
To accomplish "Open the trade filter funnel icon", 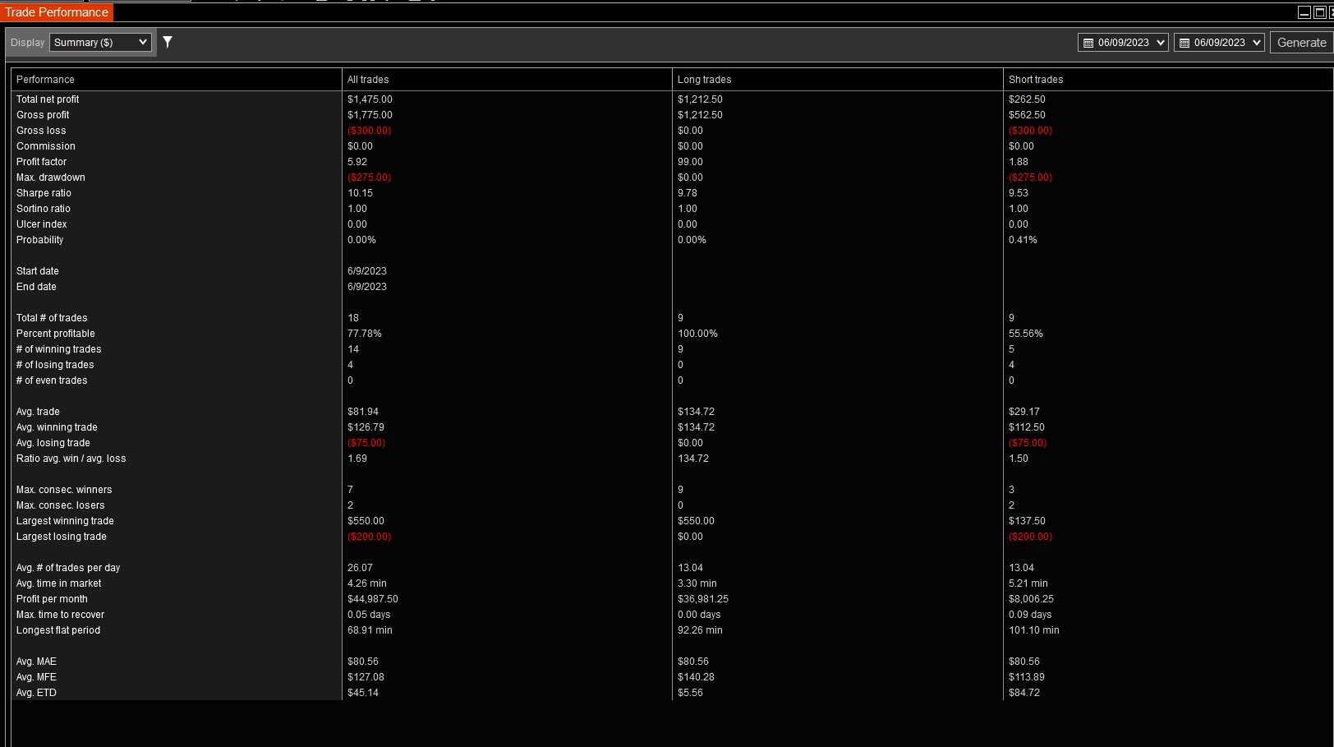I will 168,42.
